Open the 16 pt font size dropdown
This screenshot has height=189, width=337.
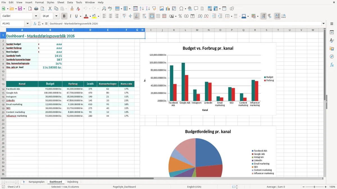56,16
